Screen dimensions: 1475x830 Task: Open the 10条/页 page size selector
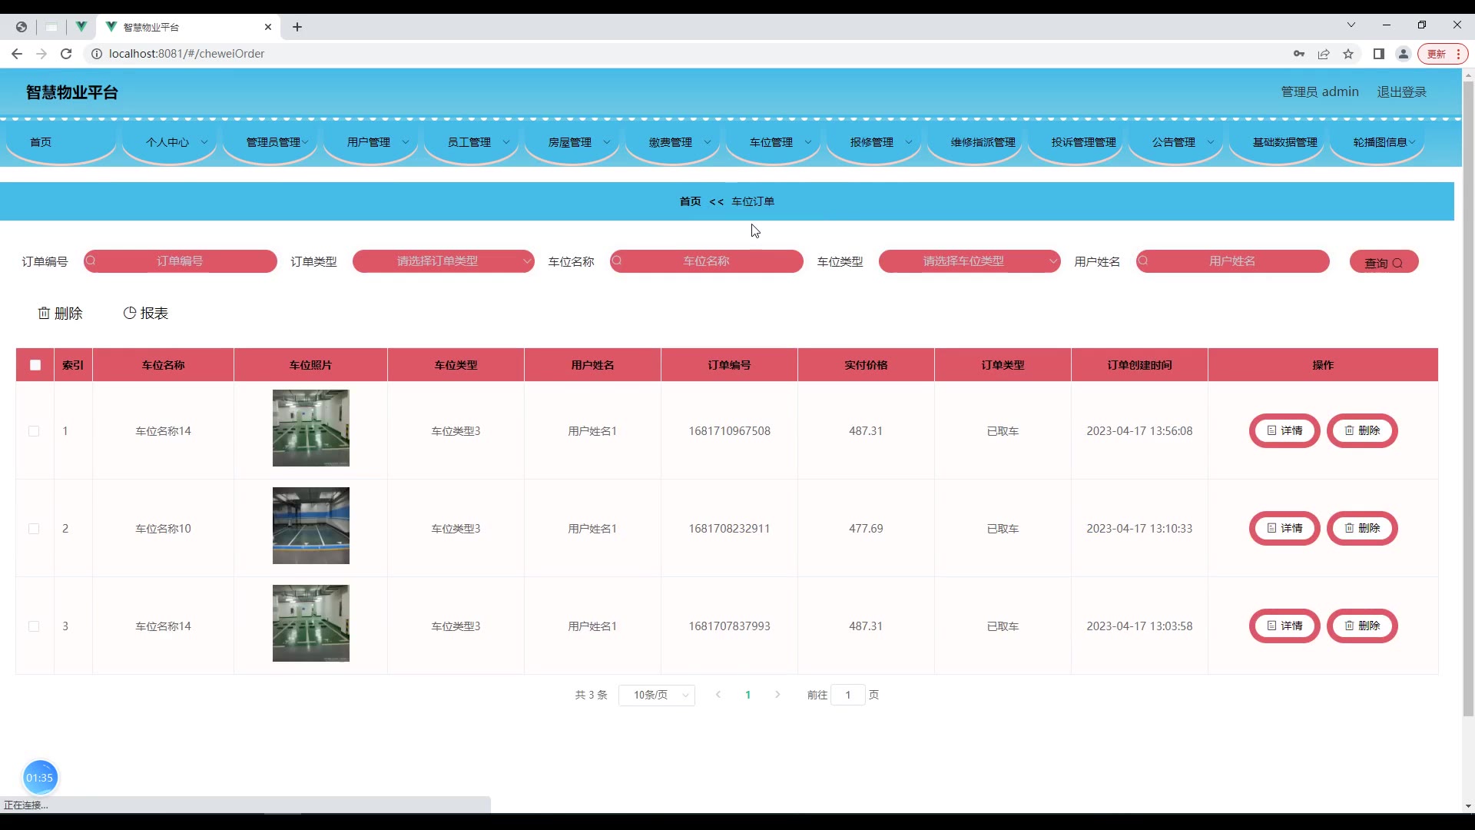point(656,695)
